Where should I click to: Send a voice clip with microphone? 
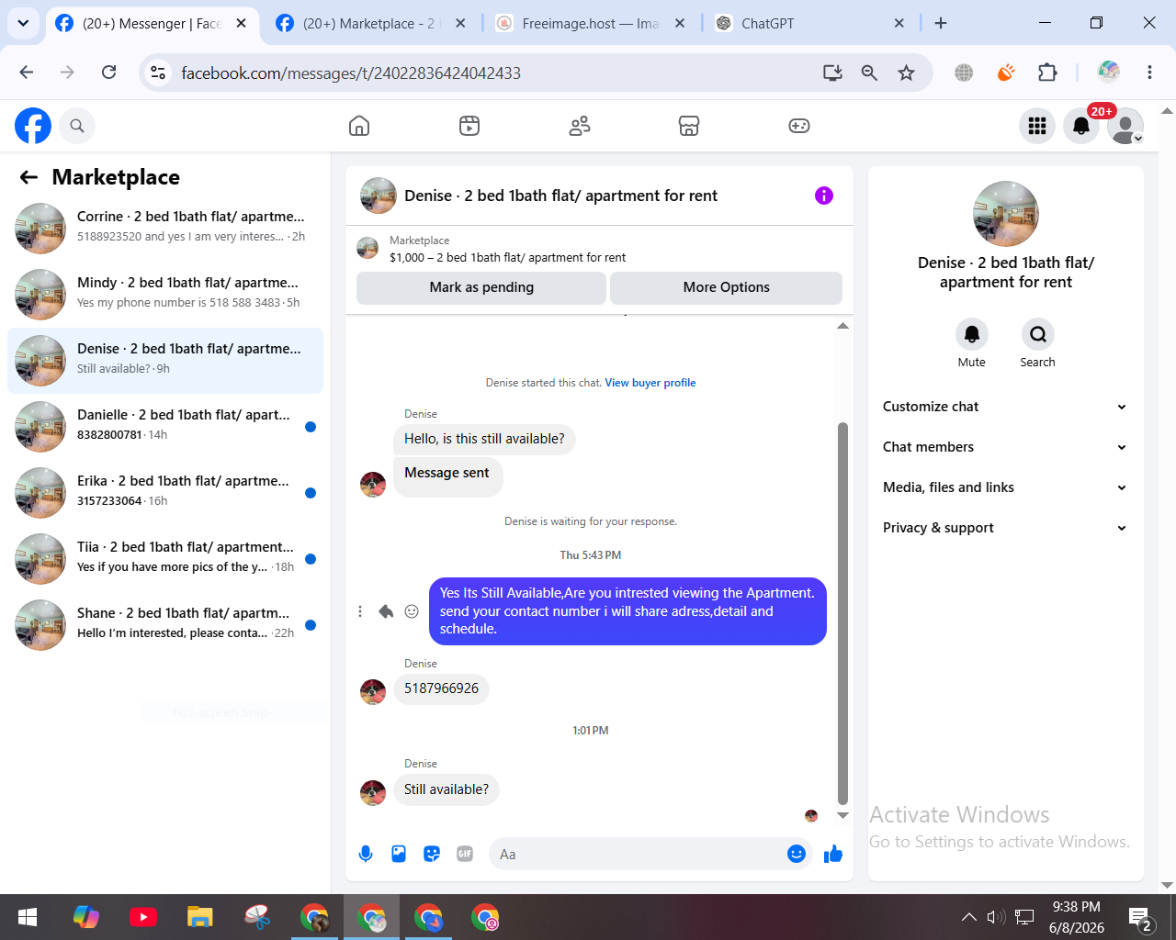click(366, 854)
